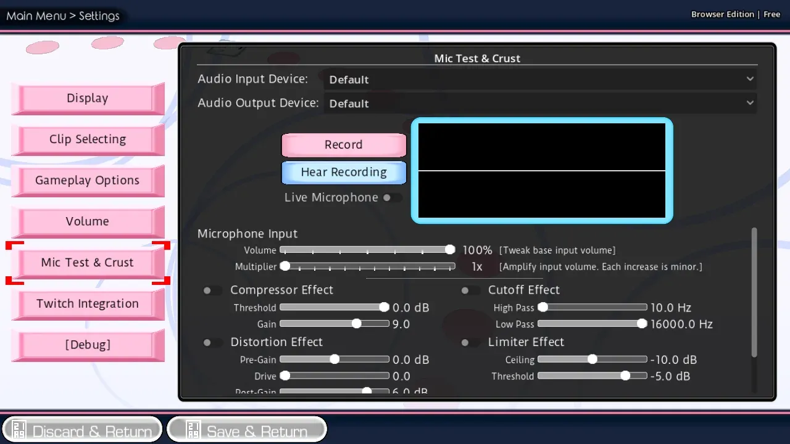Click the Record button

tap(344, 145)
